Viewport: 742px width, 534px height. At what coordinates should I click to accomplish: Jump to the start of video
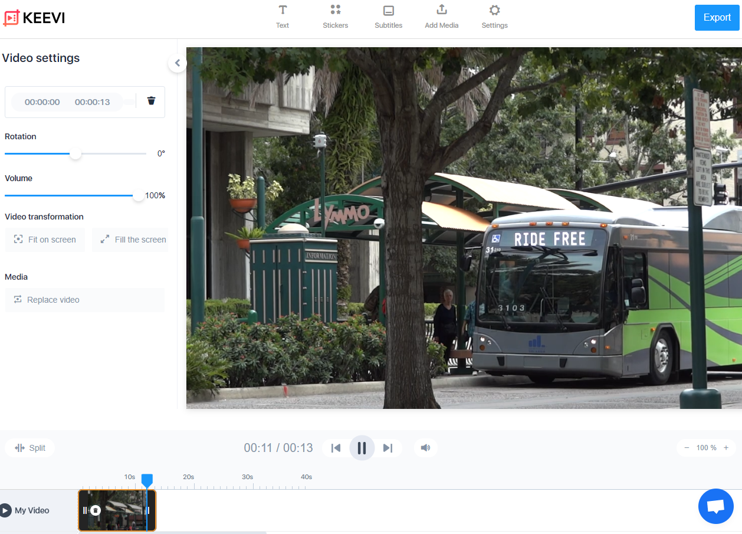(336, 448)
